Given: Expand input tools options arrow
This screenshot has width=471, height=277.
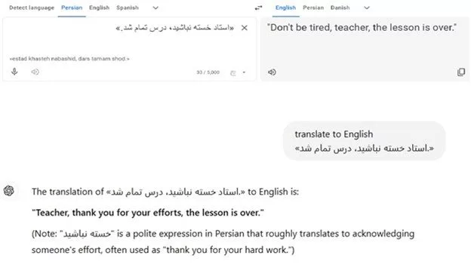Looking at the screenshot, I should 244,72.
